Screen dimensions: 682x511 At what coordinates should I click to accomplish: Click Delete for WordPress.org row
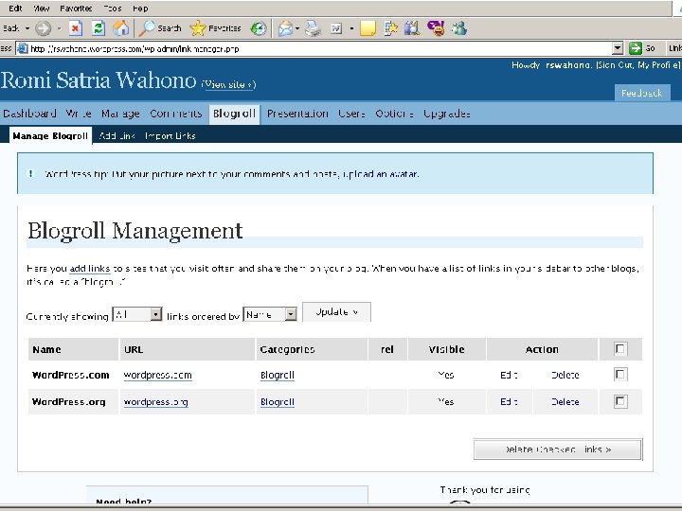pyautogui.click(x=565, y=402)
